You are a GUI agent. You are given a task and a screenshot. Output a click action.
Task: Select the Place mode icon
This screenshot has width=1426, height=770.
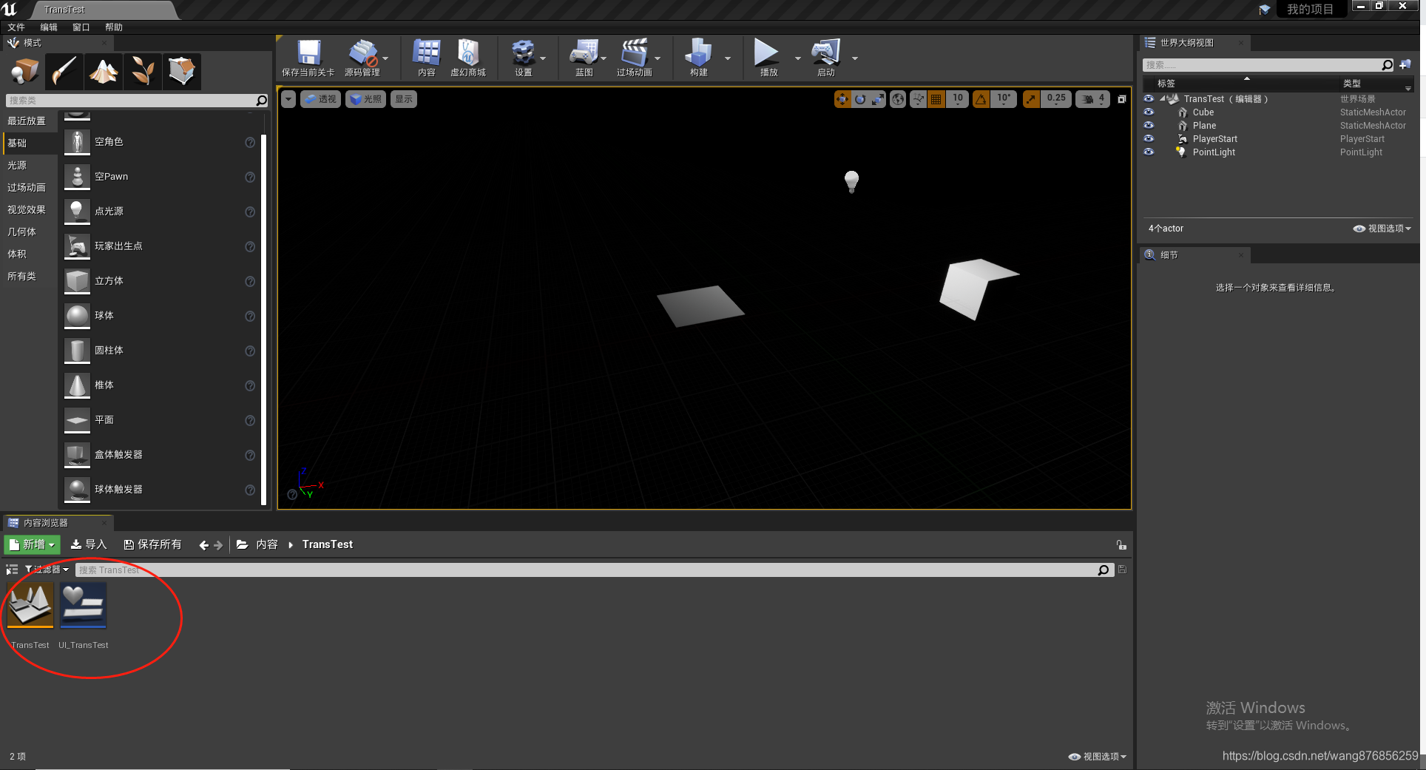point(25,71)
